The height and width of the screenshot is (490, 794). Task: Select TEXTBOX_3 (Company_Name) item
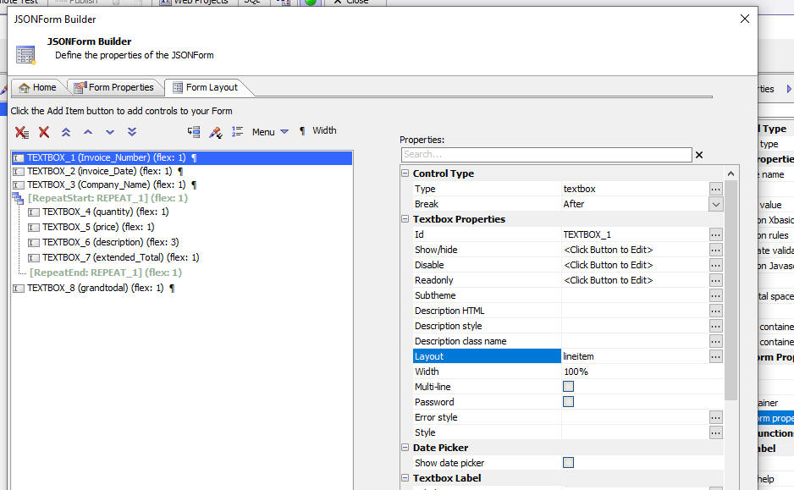(107, 184)
